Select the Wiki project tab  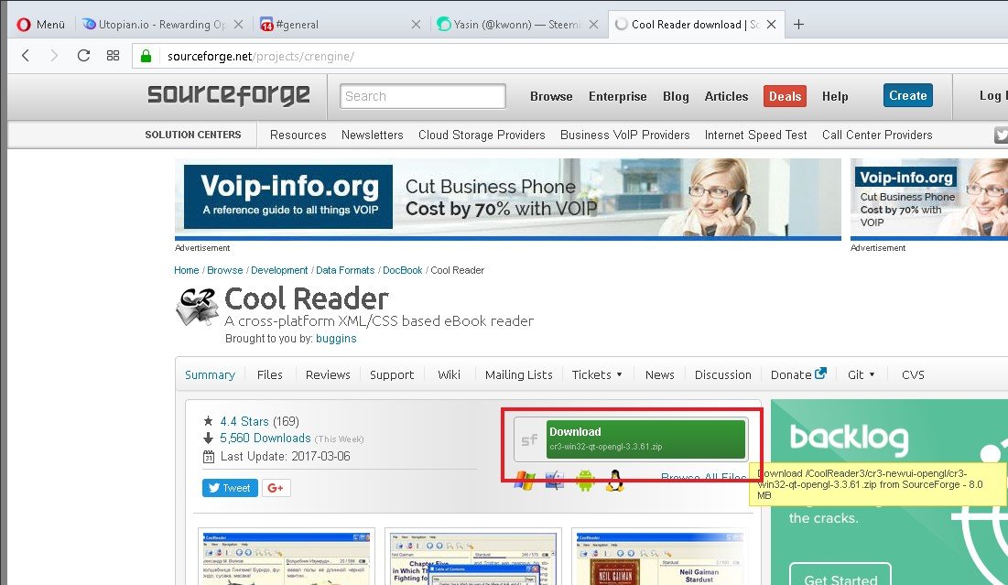449,374
